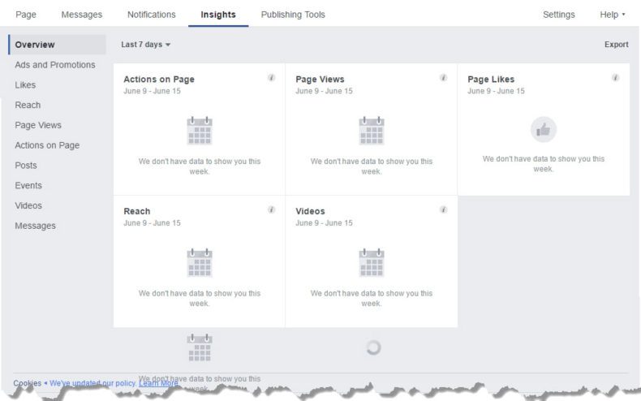Click the info icon on Page Likes card
This screenshot has height=401, width=641.
tap(615, 78)
